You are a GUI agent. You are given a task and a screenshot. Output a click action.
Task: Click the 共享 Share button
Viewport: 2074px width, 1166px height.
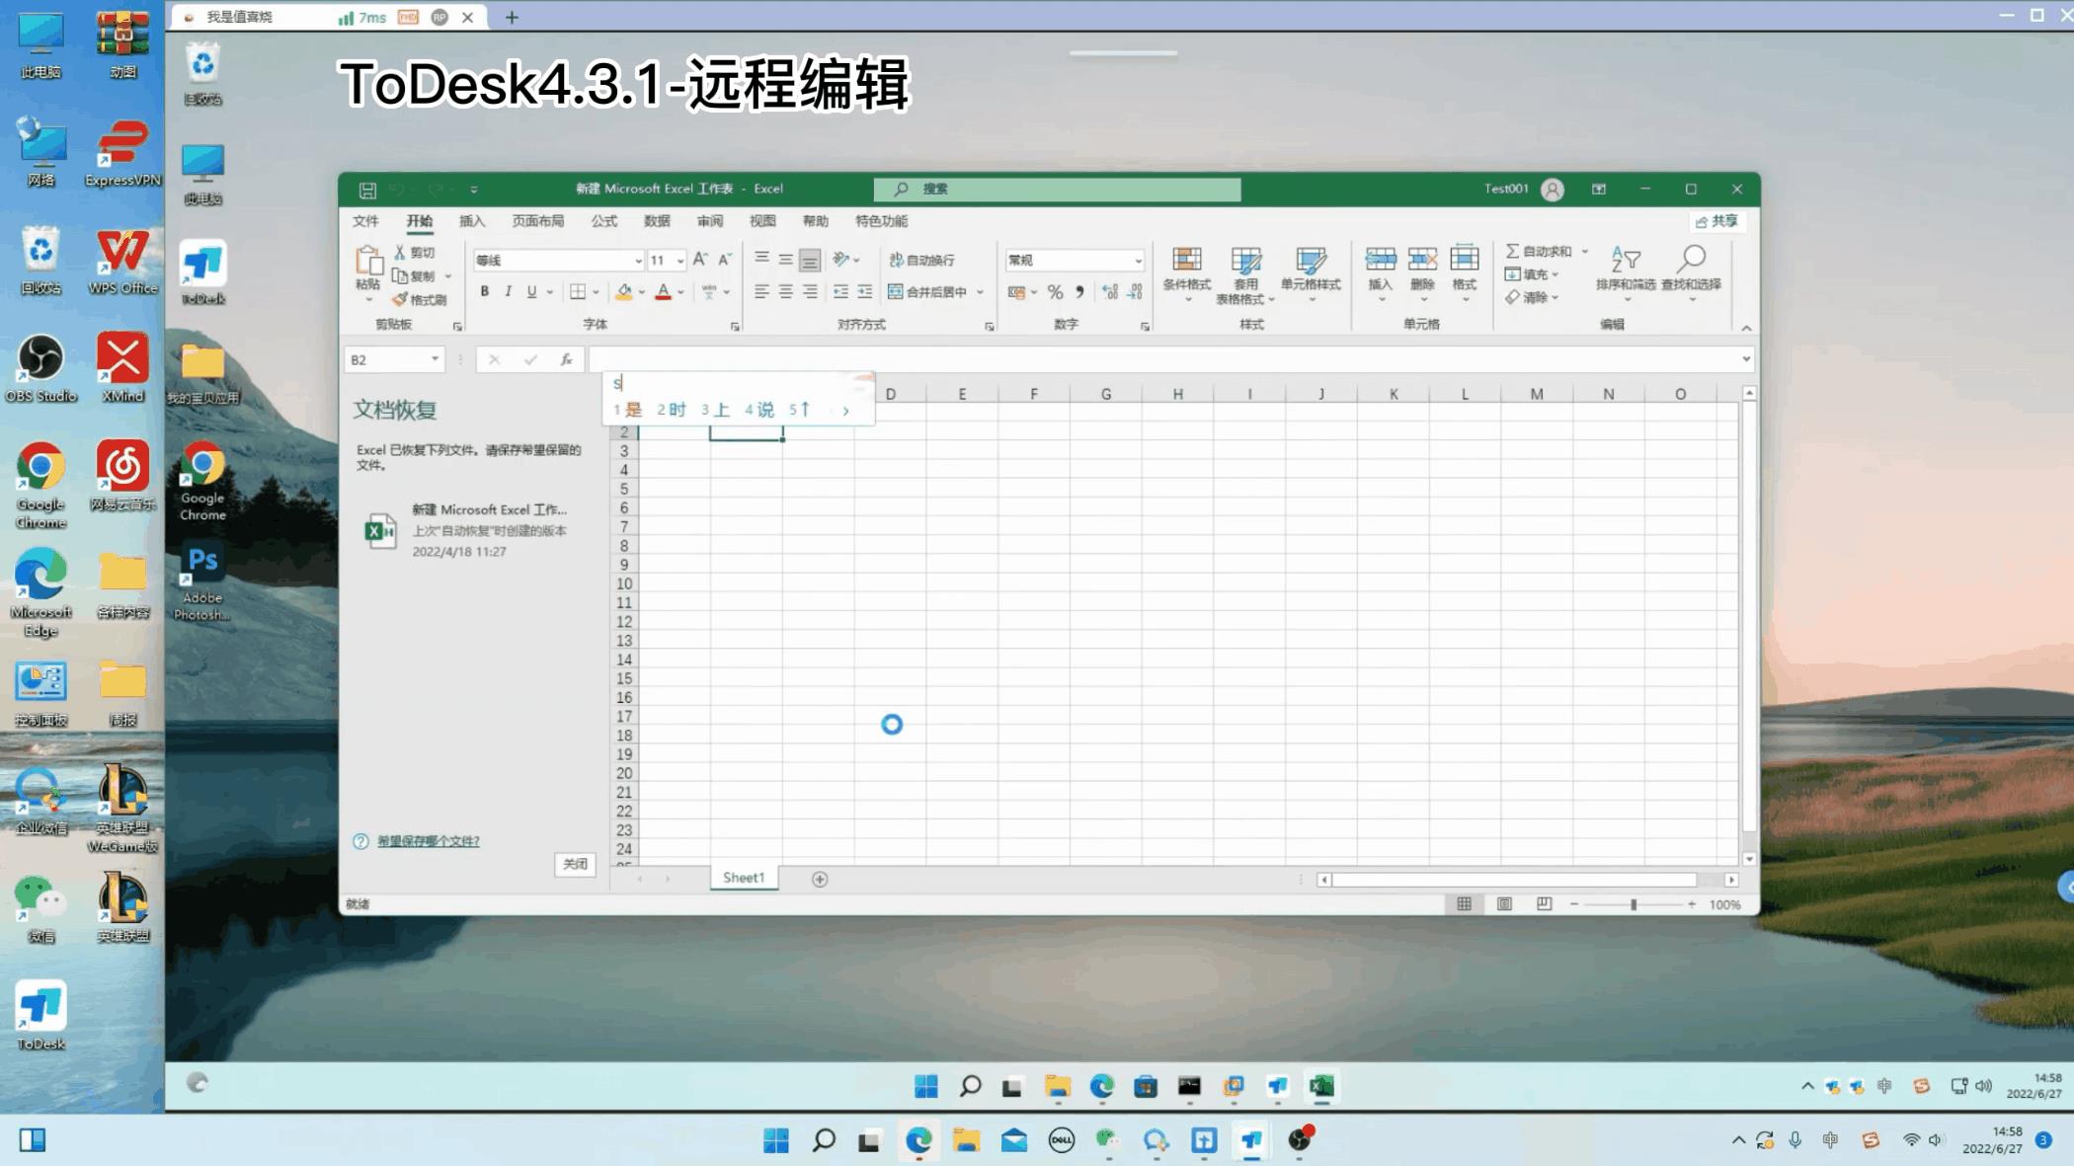(x=1716, y=221)
